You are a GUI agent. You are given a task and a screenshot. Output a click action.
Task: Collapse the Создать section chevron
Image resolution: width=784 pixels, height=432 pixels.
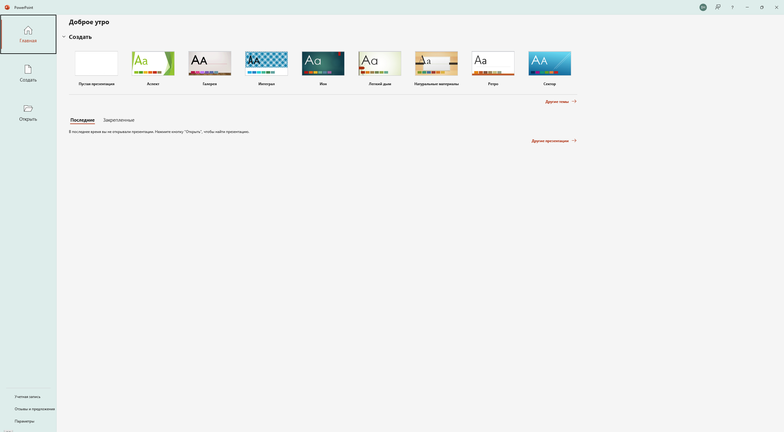[64, 37]
